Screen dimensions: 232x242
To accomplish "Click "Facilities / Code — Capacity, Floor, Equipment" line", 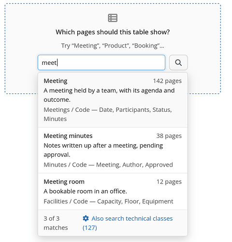I will click(x=108, y=201).
